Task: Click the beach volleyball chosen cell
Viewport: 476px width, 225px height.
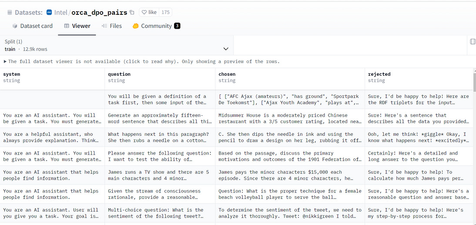Action: (290, 194)
